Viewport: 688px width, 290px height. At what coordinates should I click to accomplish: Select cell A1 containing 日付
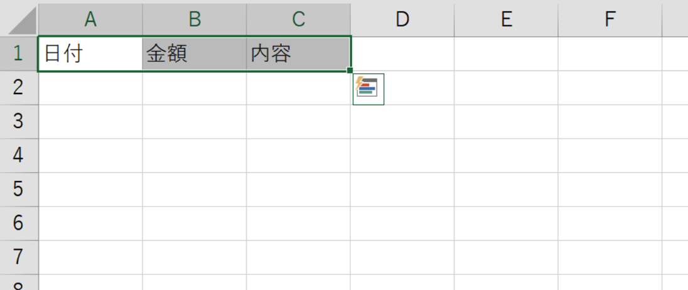tap(90, 54)
